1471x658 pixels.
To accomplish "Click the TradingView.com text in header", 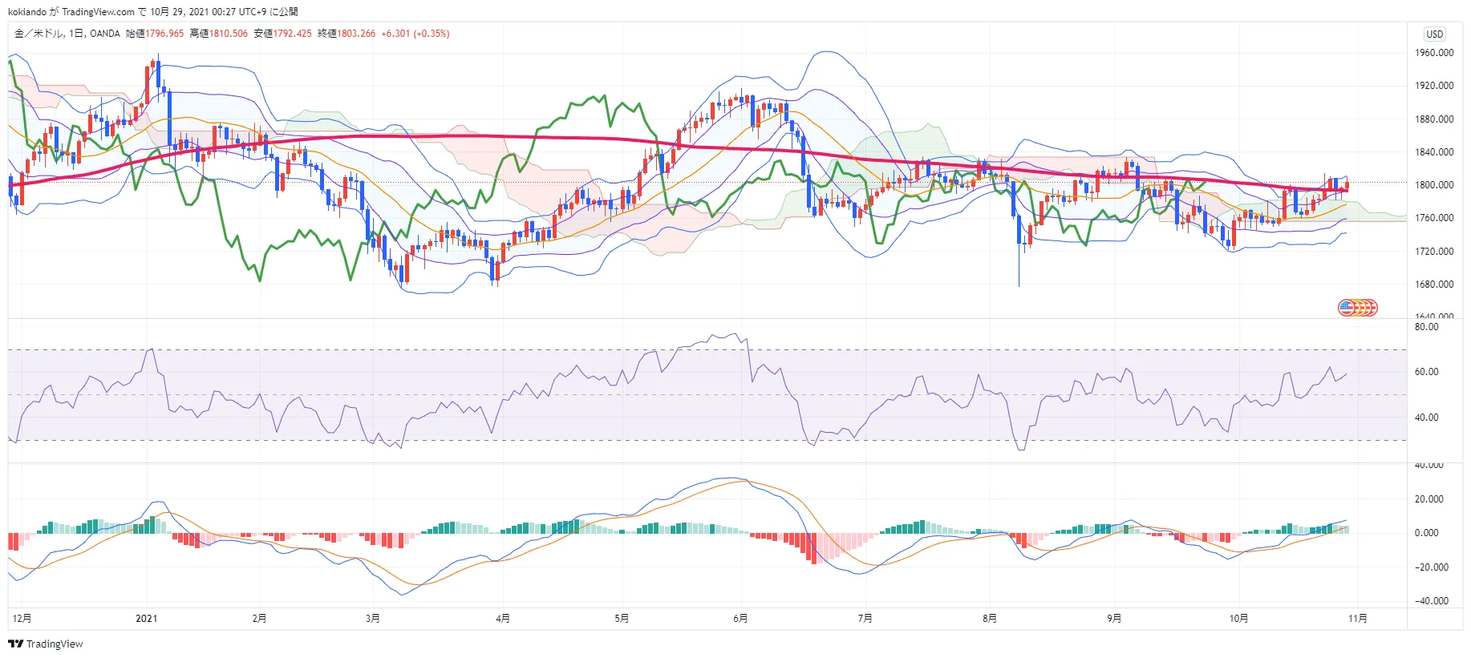I will [x=98, y=12].
